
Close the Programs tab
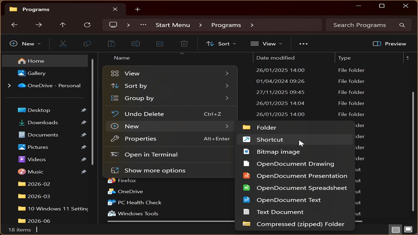click(115, 9)
